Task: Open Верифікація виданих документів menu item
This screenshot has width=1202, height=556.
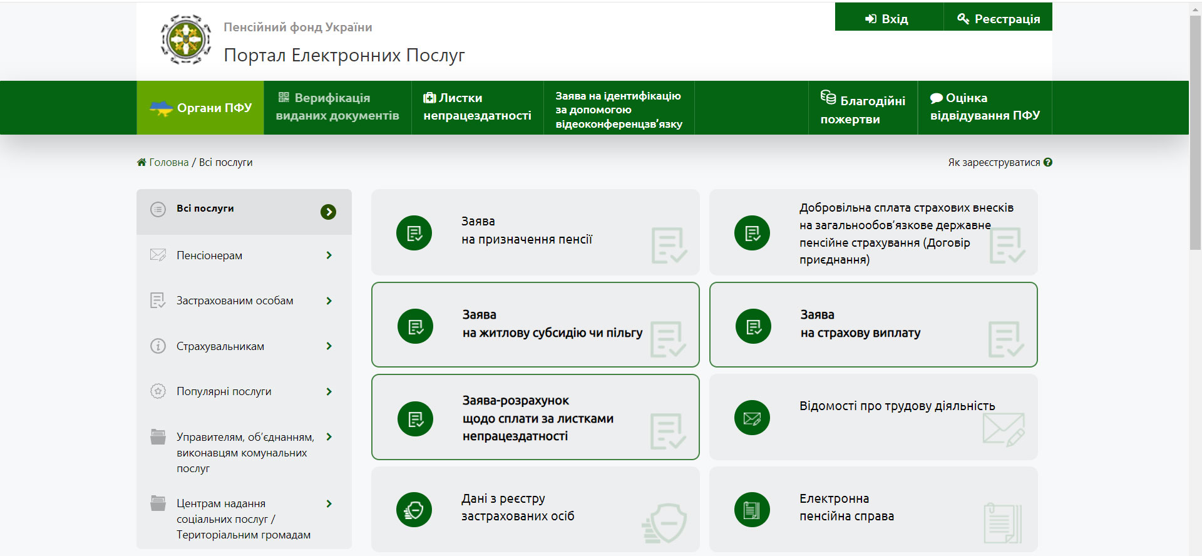Action: pos(337,107)
